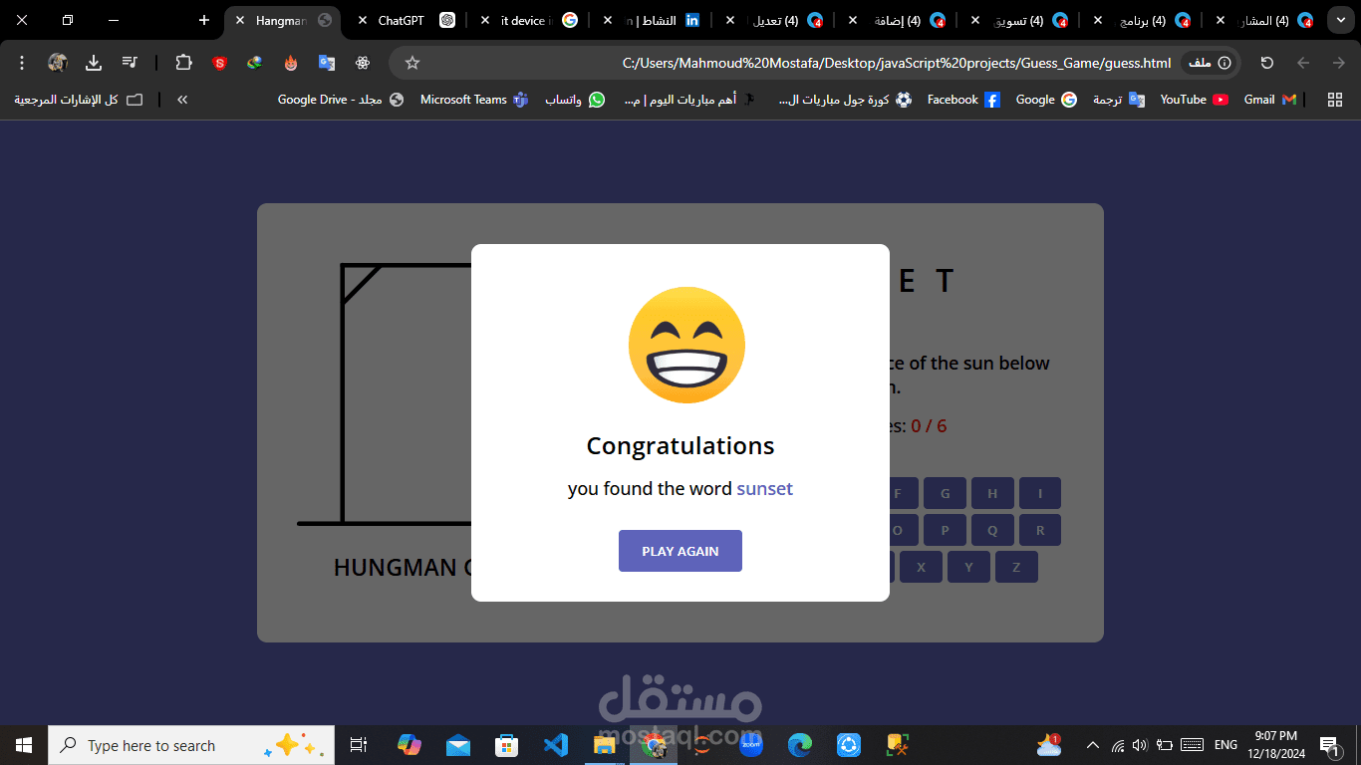The width and height of the screenshot is (1361, 765).
Task: Click the taskbar search box
Action: click(191, 745)
